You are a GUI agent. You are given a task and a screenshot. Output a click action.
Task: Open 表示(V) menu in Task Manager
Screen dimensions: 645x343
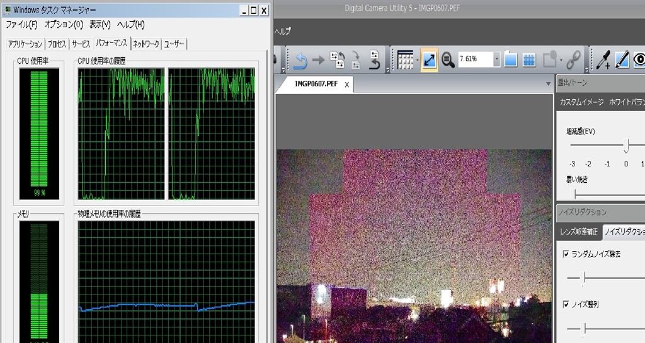click(100, 25)
